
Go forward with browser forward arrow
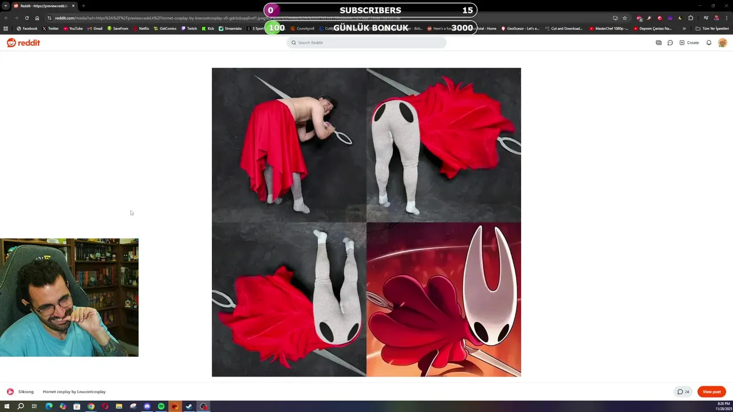click(x=16, y=18)
